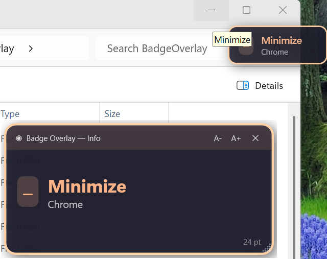Decrease font size with A- button
The height and width of the screenshot is (259, 327).
[x=218, y=138]
